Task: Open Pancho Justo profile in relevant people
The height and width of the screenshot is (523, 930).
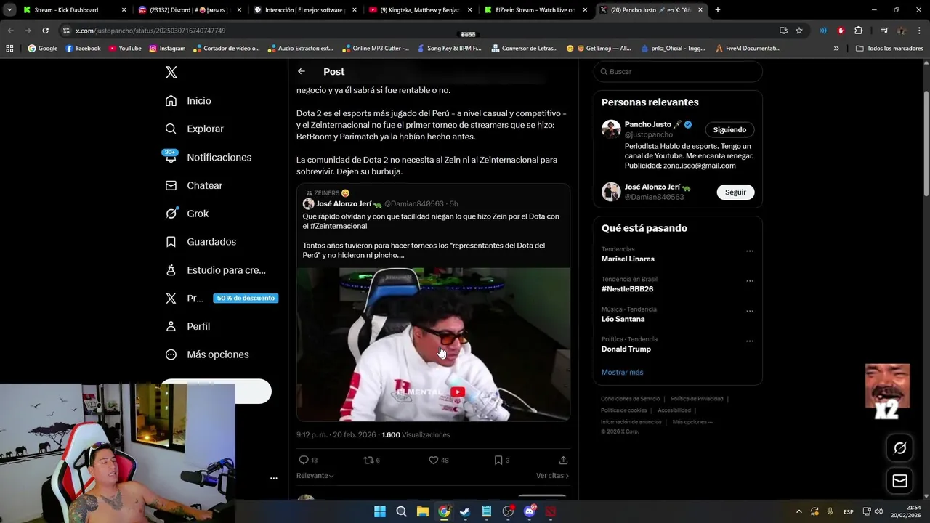Action: [647, 124]
